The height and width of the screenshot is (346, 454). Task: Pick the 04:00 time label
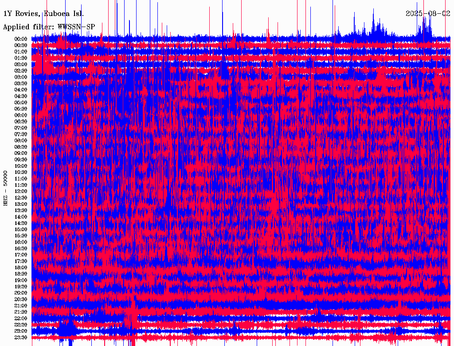click(x=21, y=90)
